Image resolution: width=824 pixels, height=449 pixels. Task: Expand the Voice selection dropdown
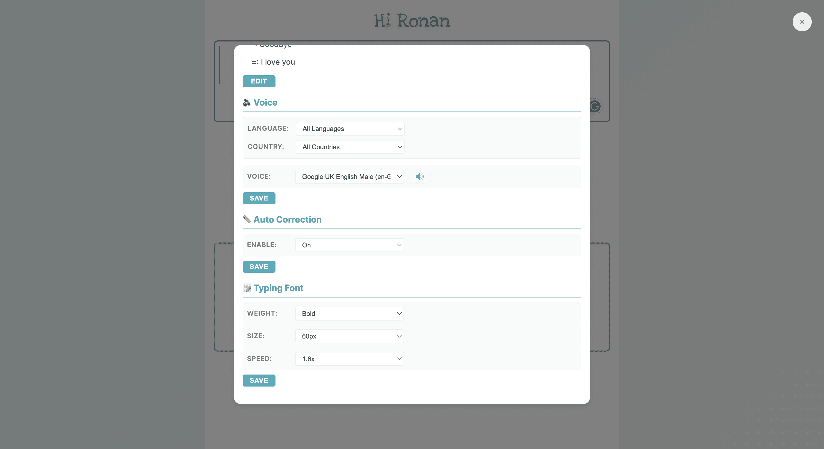coord(349,177)
